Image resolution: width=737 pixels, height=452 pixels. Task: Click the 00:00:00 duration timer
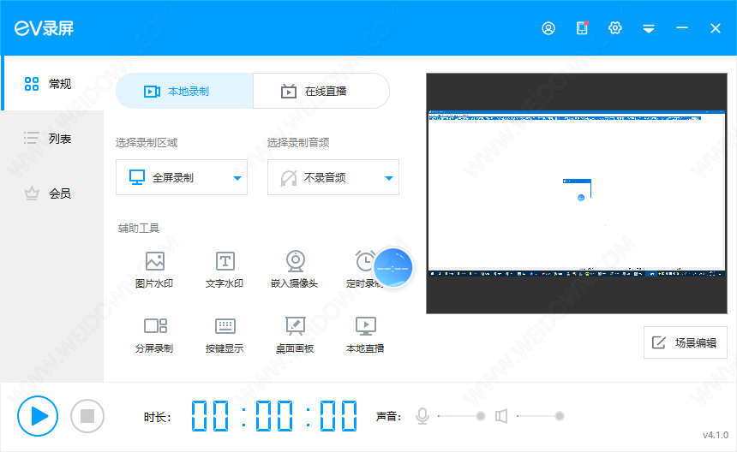coord(274,416)
